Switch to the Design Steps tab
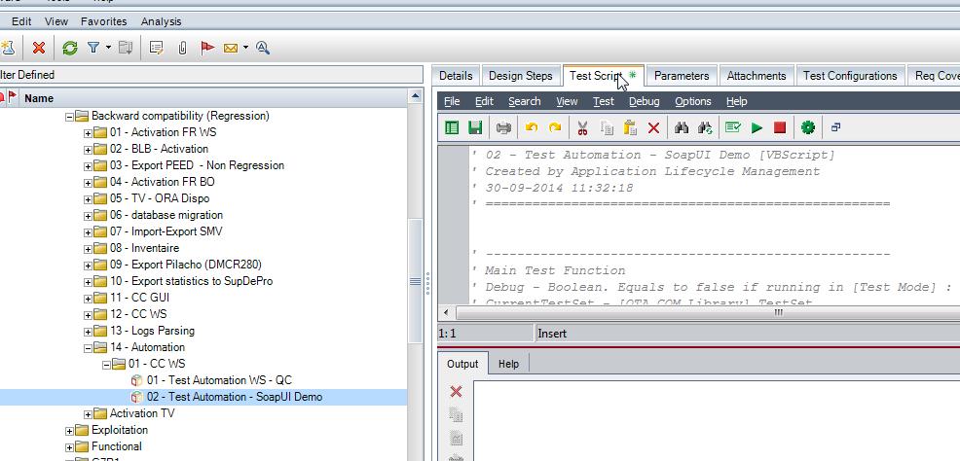Screen dimensions: 960x461 click(x=521, y=76)
